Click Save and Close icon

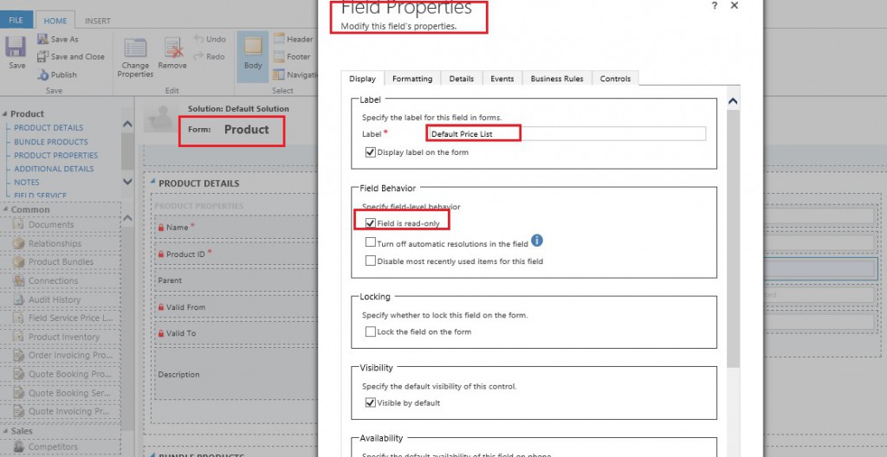[43, 57]
